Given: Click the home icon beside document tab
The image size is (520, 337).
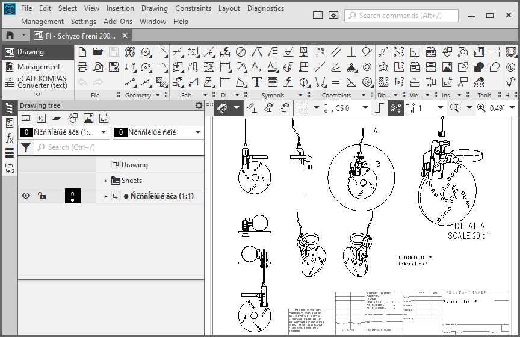Looking at the screenshot, I should pyautogui.click(x=10, y=36).
